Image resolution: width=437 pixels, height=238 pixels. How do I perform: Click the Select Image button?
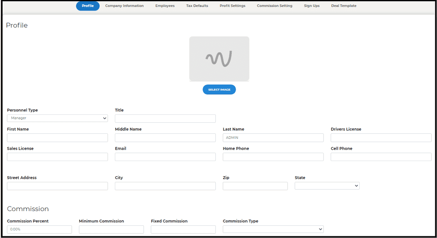(x=219, y=90)
